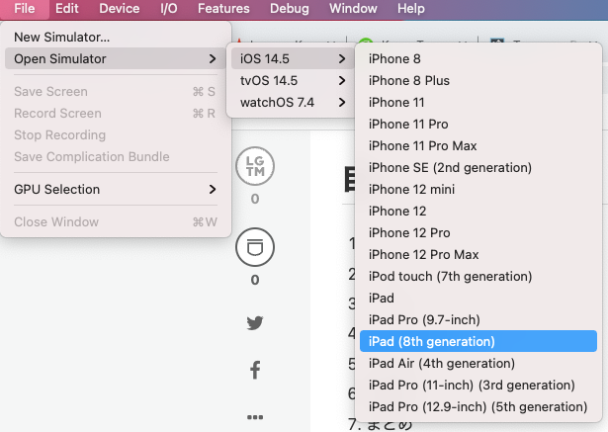Choose New Simulator… from File menu
The image size is (608, 432).
point(115,37)
